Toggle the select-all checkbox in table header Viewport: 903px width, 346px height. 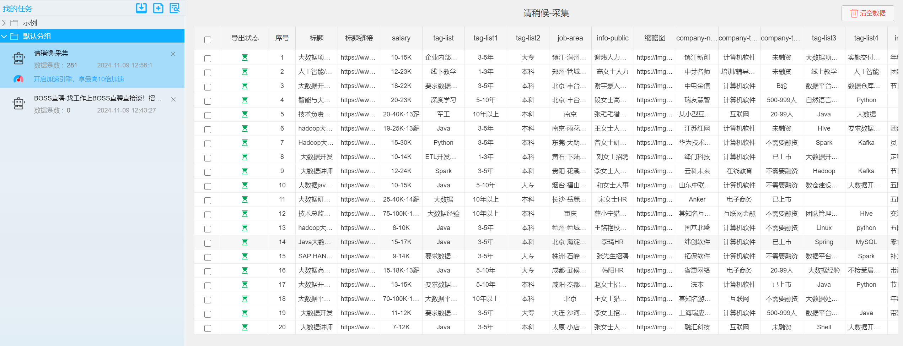tap(208, 40)
